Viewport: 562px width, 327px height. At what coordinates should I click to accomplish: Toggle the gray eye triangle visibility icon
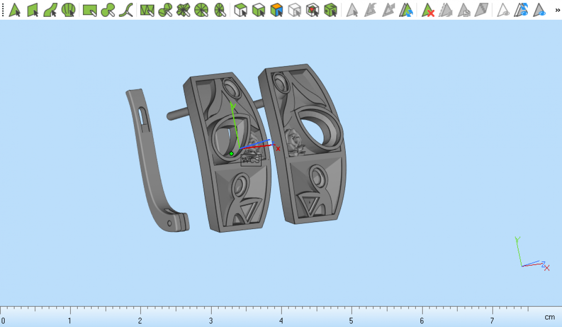tap(503, 10)
